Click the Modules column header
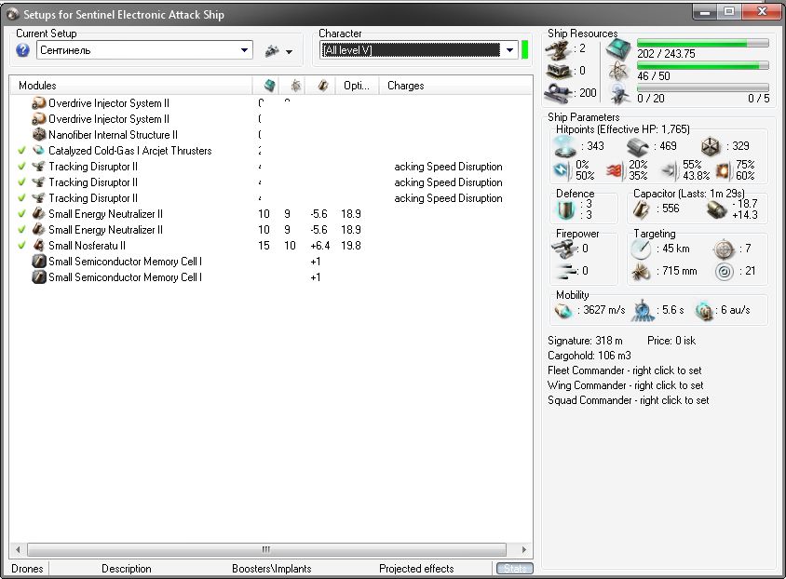The height and width of the screenshot is (579, 786). tap(131, 86)
